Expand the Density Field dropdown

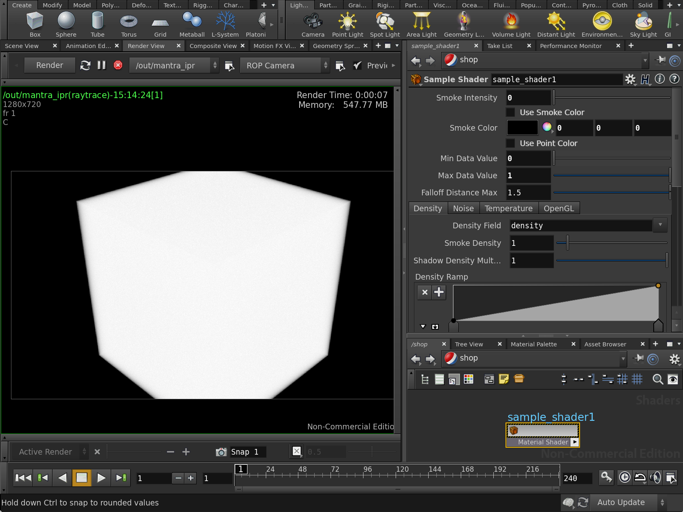coord(660,225)
